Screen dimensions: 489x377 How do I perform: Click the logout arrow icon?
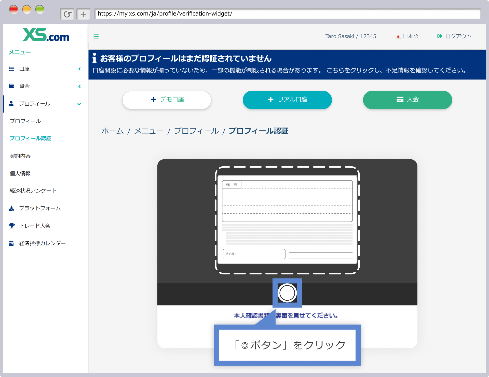pos(440,36)
